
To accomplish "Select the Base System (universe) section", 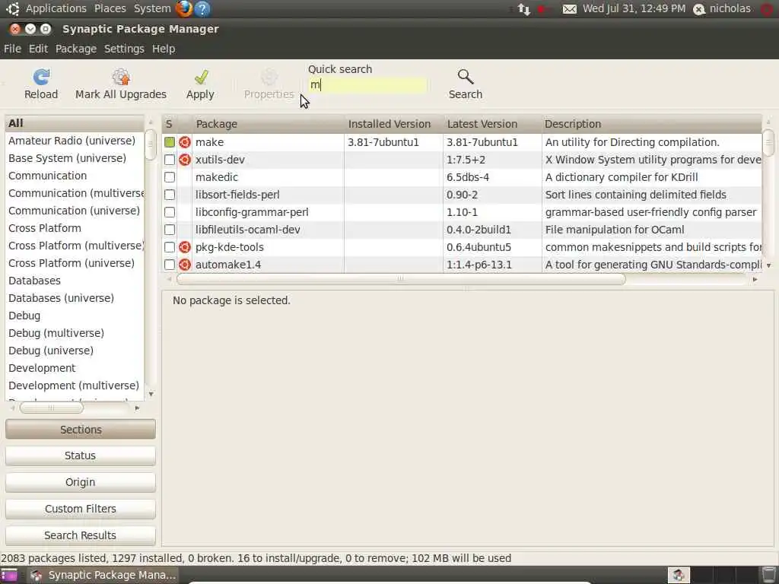I will pos(75,158).
